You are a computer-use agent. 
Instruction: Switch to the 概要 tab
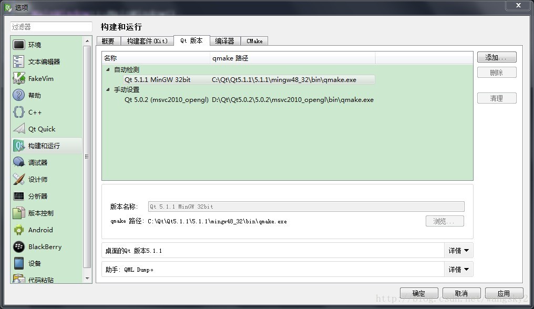(x=108, y=41)
